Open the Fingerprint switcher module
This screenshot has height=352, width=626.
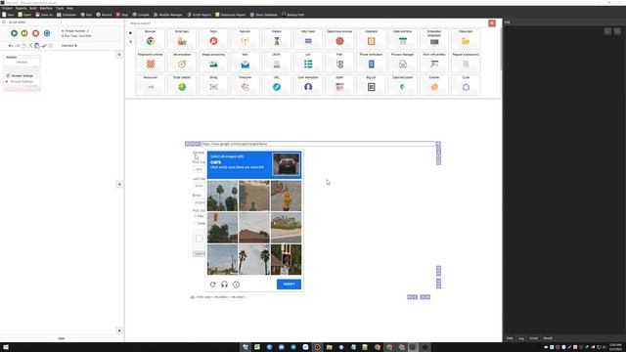pyautogui.click(x=150, y=62)
